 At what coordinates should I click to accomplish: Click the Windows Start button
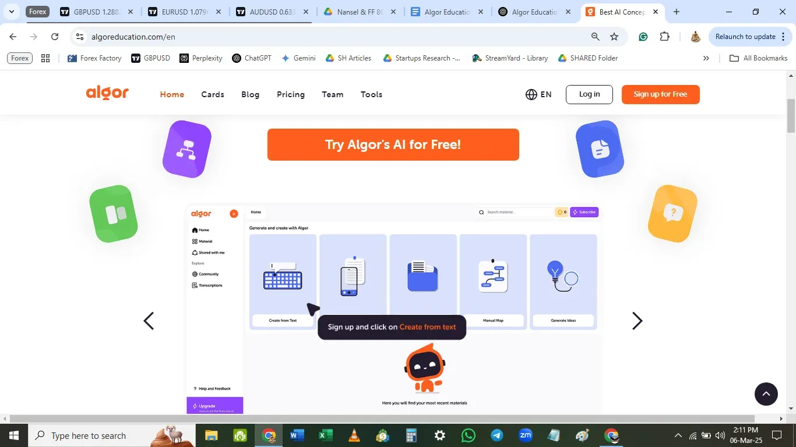click(x=14, y=435)
